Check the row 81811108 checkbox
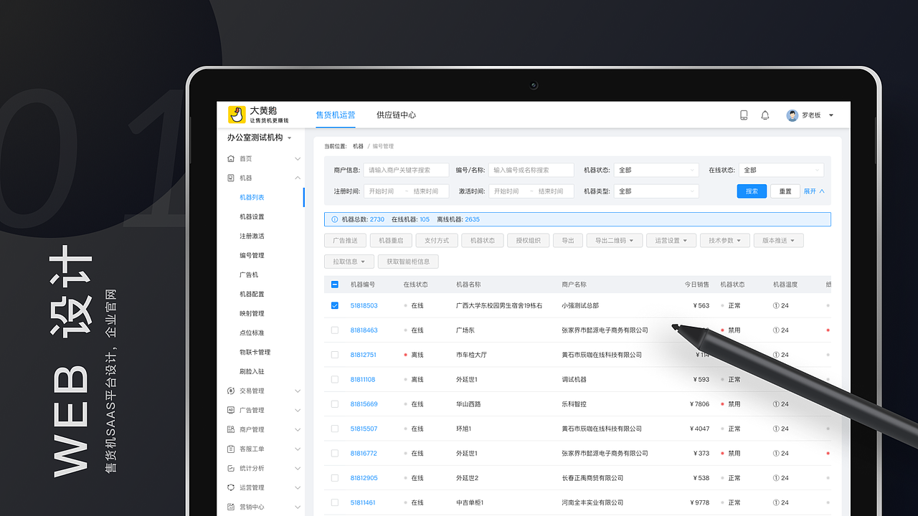The height and width of the screenshot is (516, 918). point(335,379)
